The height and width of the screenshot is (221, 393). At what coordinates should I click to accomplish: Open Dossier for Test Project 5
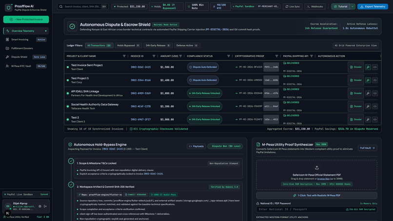[355, 80]
